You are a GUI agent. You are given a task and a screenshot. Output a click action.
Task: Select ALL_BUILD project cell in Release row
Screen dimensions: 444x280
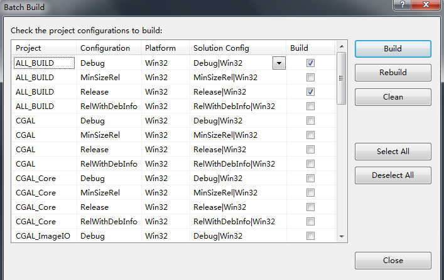pyautogui.click(x=44, y=92)
